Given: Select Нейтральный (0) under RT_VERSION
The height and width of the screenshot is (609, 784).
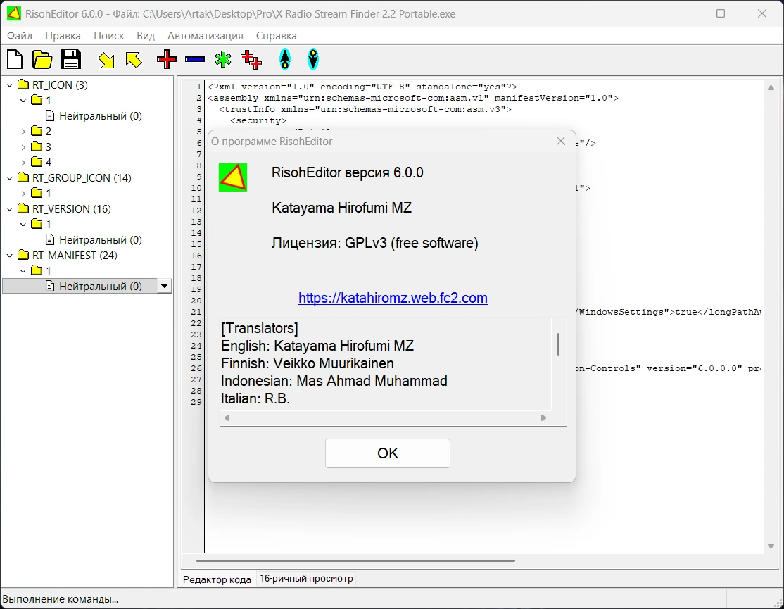Looking at the screenshot, I should click(101, 240).
